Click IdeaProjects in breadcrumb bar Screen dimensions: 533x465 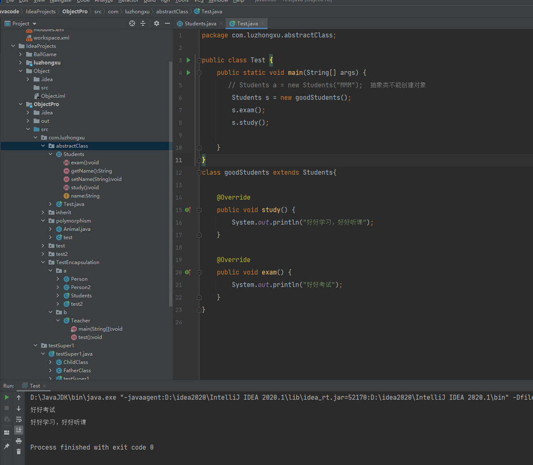[x=40, y=11]
